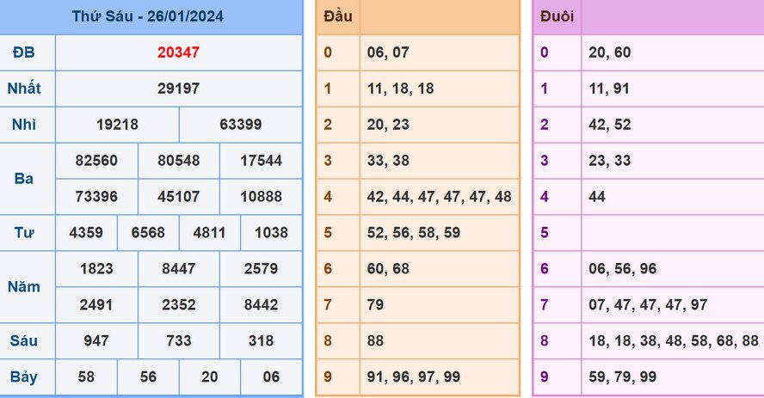Screen dimensions: 764x398
Task: Click the empty Đuôi row 5 cell
Action: click(671, 233)
